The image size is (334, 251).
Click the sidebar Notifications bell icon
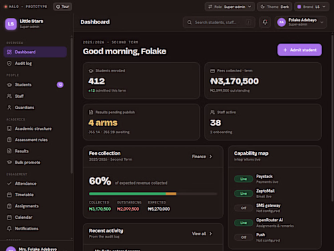(9, 229)
